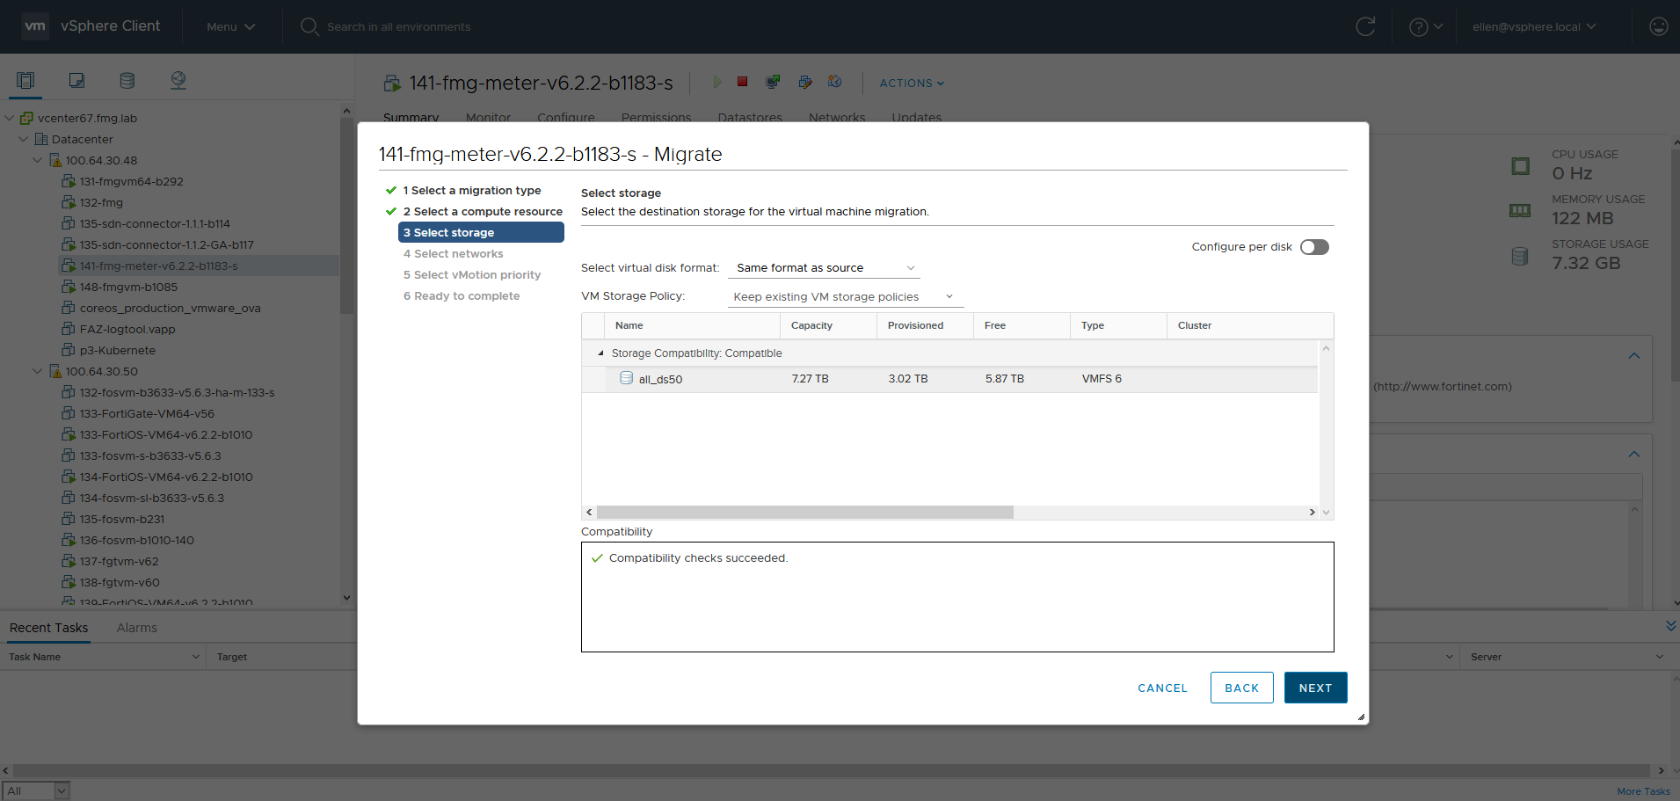Click the all_ds50 datastore icon
1680x801 pixels.
(x=626, y=378)
